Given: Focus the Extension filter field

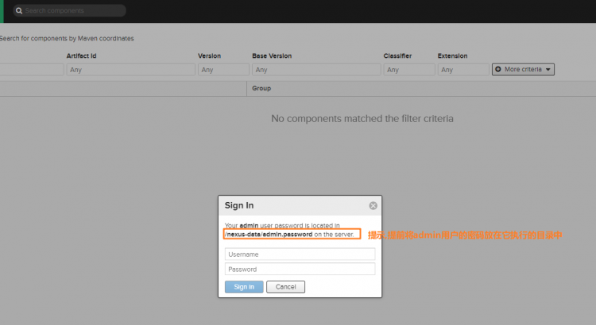Looking at the screenshot, I should 462,70.
